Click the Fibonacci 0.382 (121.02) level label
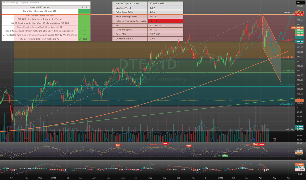This screenshot has width=306, height=180. click(x=287, y=57)
